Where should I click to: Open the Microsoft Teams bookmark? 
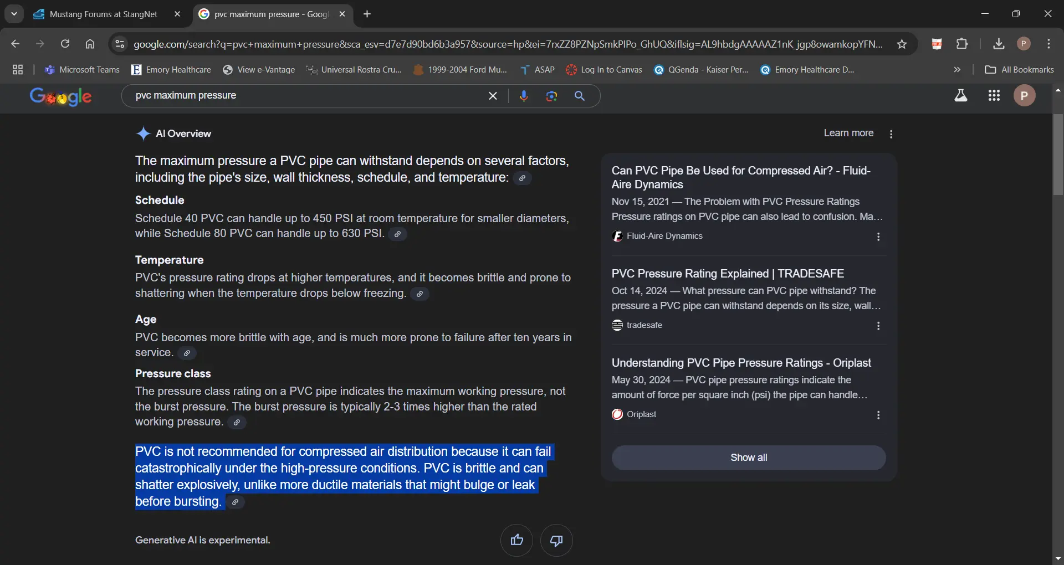pyautogui.click(x=82, y=69)
